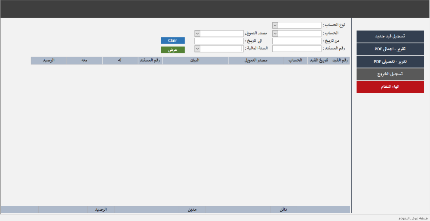Click the تسجيل قيد جديد button
Screen dimensions: 430x221
[x=390, y=37]
